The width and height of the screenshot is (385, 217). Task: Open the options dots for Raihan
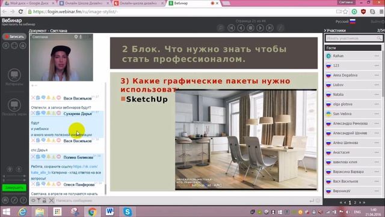(x=377, y=56)
